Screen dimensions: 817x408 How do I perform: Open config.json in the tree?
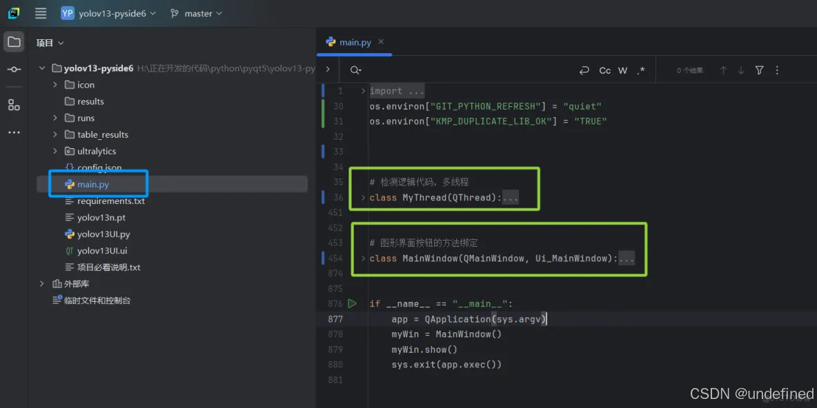pos(99,167)
